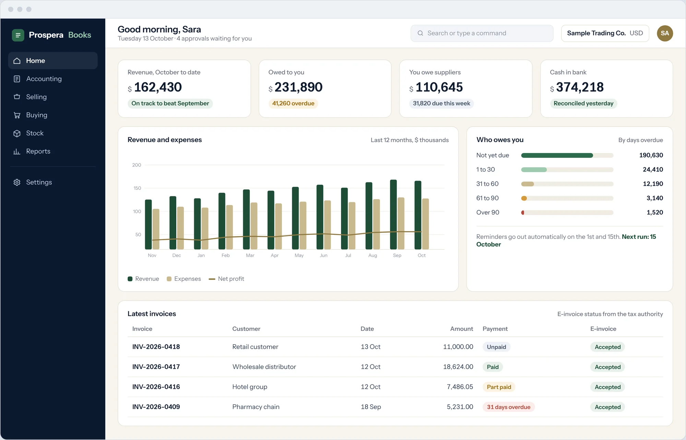The width and height of the screenshot is (686, 440).
Task: Navigate to Stock in the sidebar
Action: [53, 133]
